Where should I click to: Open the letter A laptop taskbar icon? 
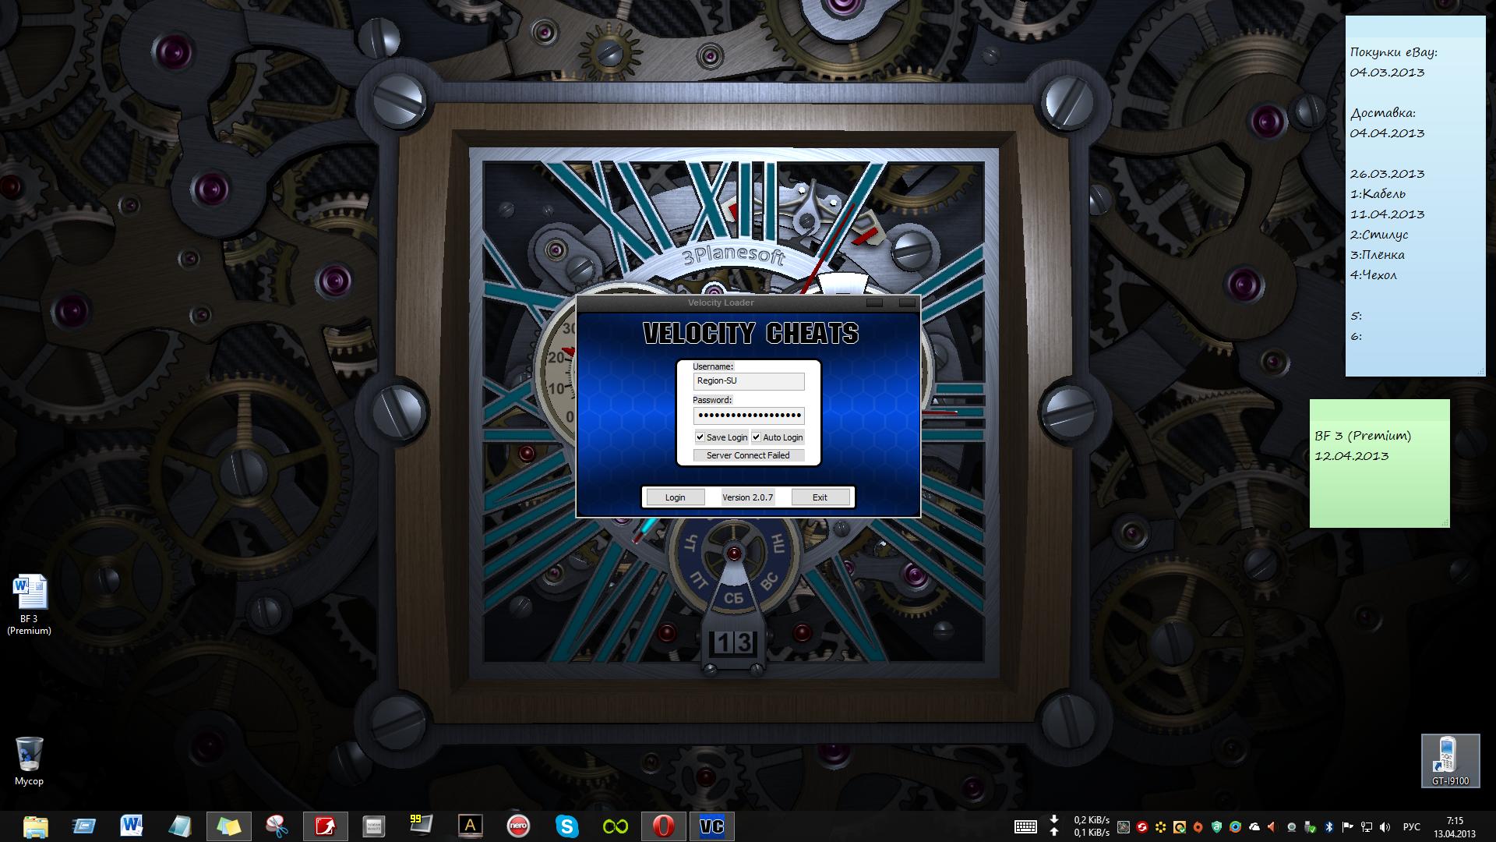[x=470, y=826]
